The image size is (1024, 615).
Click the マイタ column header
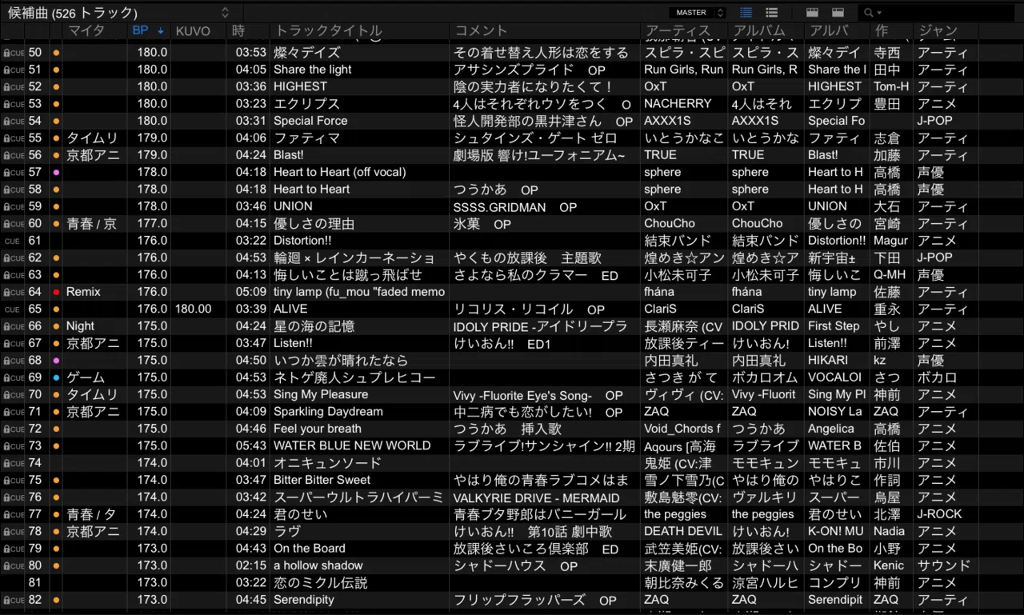(x=94, y=31)
